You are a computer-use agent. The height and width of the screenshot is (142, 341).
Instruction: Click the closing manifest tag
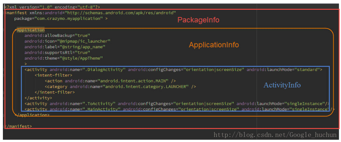pos(18,126)
